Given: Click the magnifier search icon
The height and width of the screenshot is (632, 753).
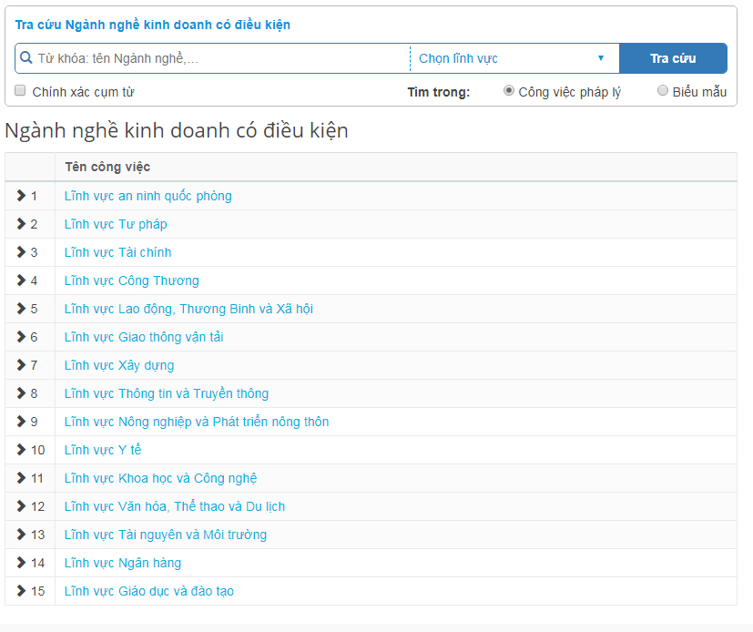Looking at the screenshot, I should coord(25,58).
